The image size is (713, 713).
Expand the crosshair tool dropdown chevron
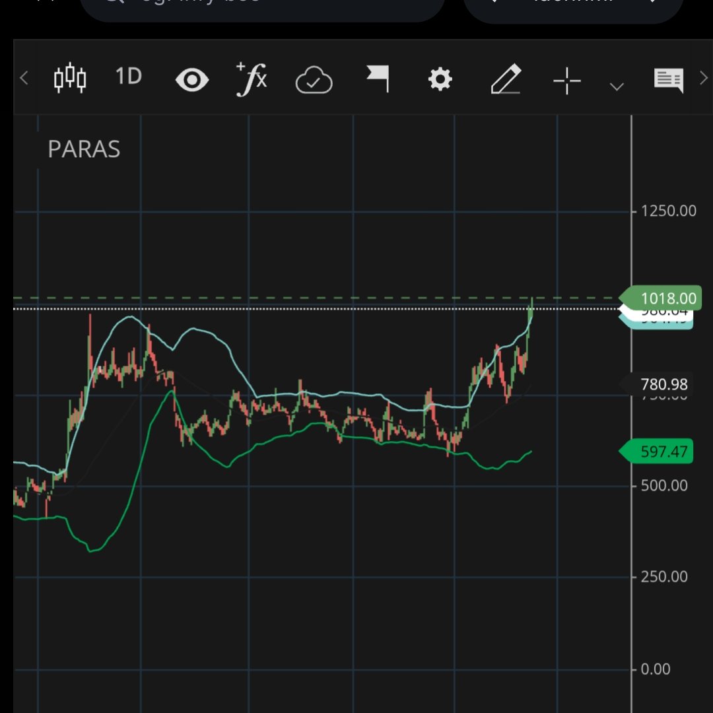(617, 86)
